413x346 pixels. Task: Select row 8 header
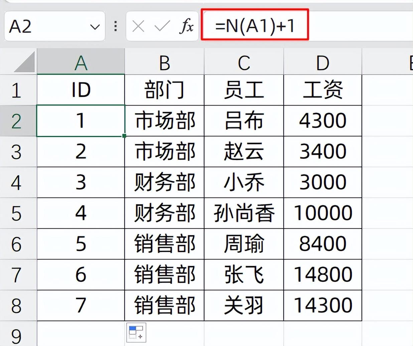point(18,306)
